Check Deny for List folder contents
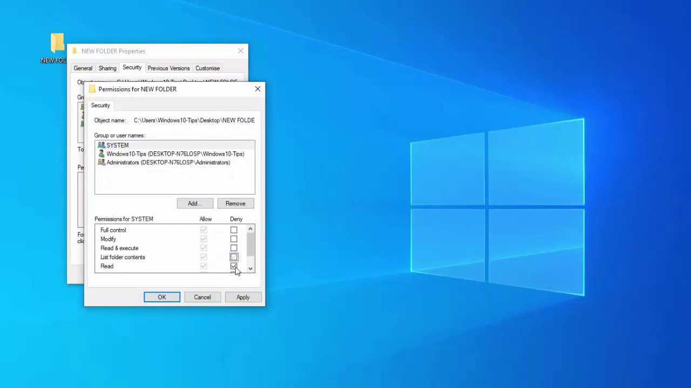This screenshot has height=388, width=691. (234, 257)
